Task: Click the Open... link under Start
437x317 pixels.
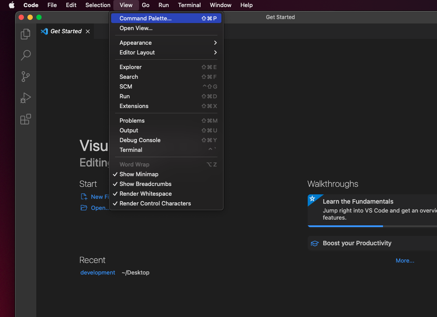Action: (100, 208)
